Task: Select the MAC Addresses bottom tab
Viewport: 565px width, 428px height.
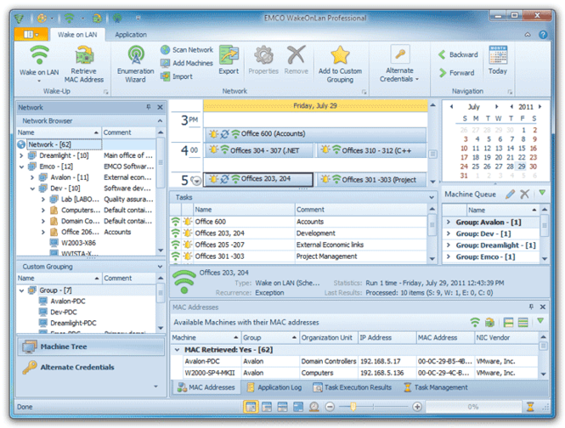Action: (x=206, y=387)
